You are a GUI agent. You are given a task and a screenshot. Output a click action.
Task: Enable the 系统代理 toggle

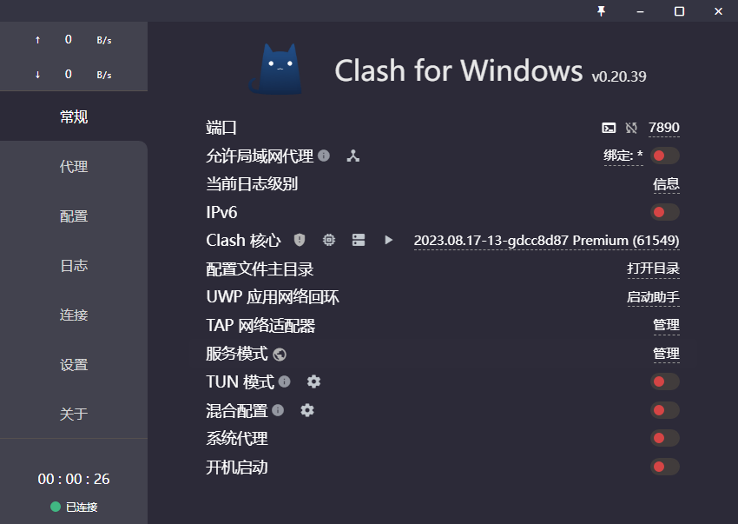coord(665,439)
